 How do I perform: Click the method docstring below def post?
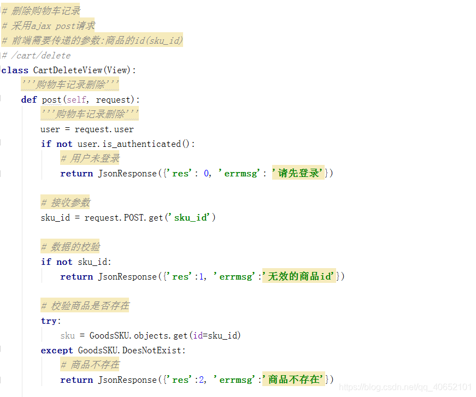tap(90, 114)
